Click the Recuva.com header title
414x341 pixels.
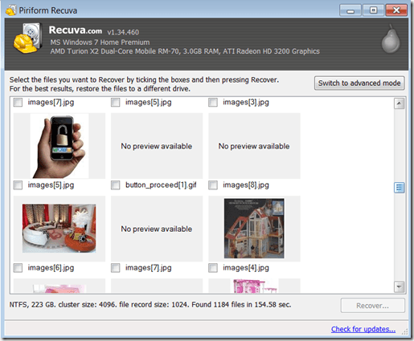pos(76,30)
